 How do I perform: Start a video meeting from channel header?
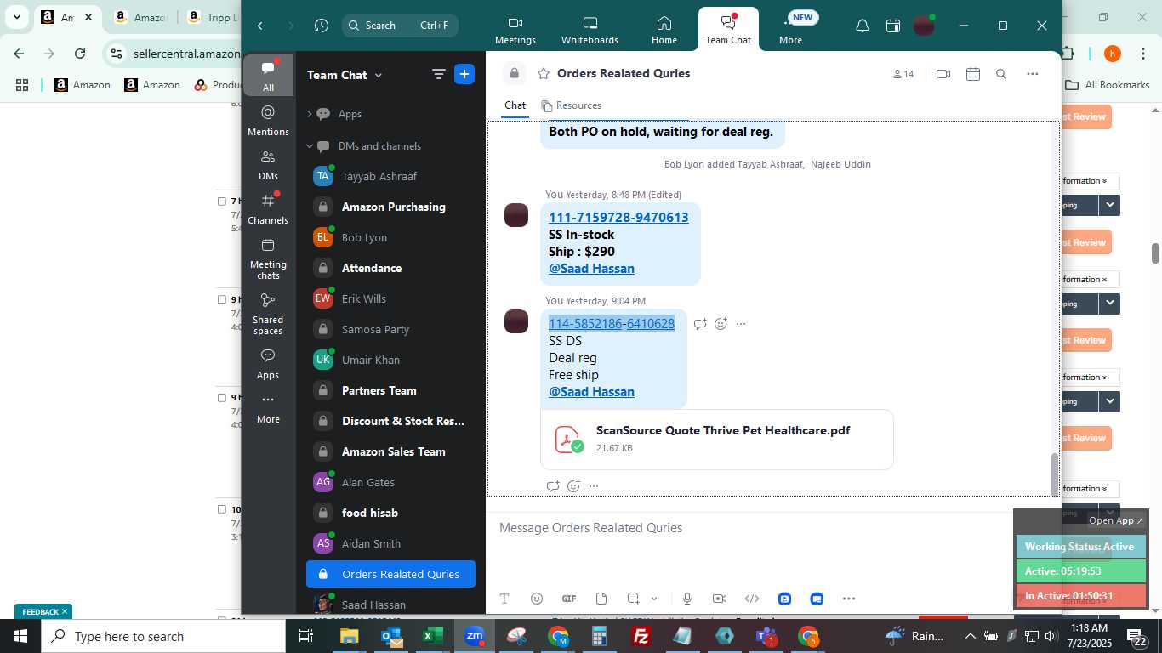coord(943,74)
